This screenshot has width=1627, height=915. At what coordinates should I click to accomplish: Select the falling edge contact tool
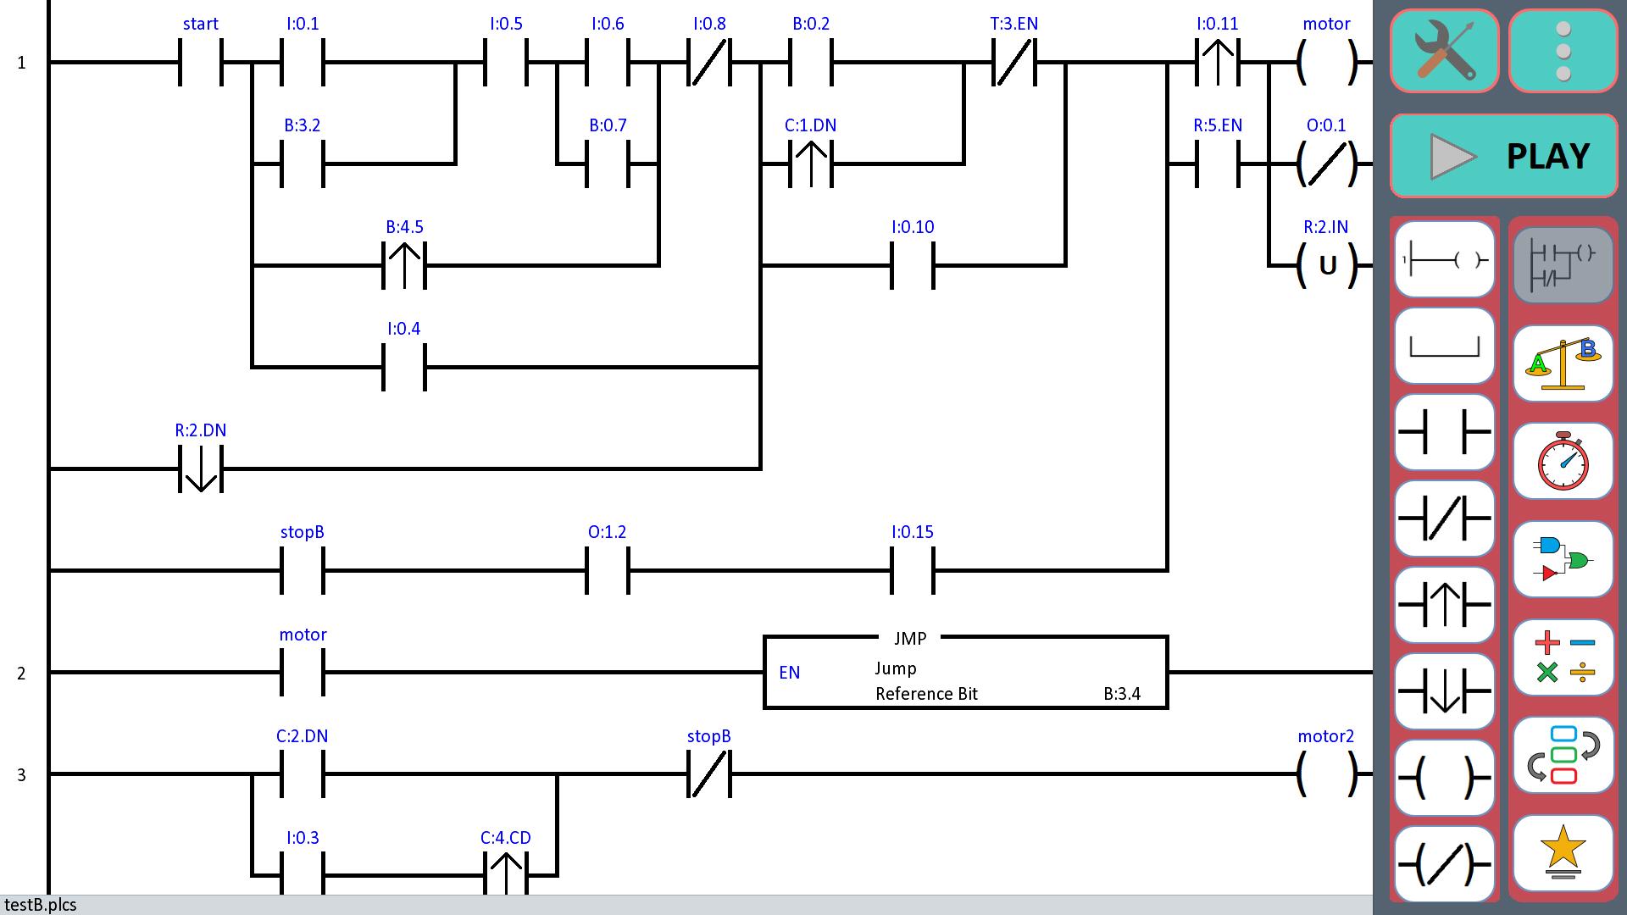click(1444, 691)
